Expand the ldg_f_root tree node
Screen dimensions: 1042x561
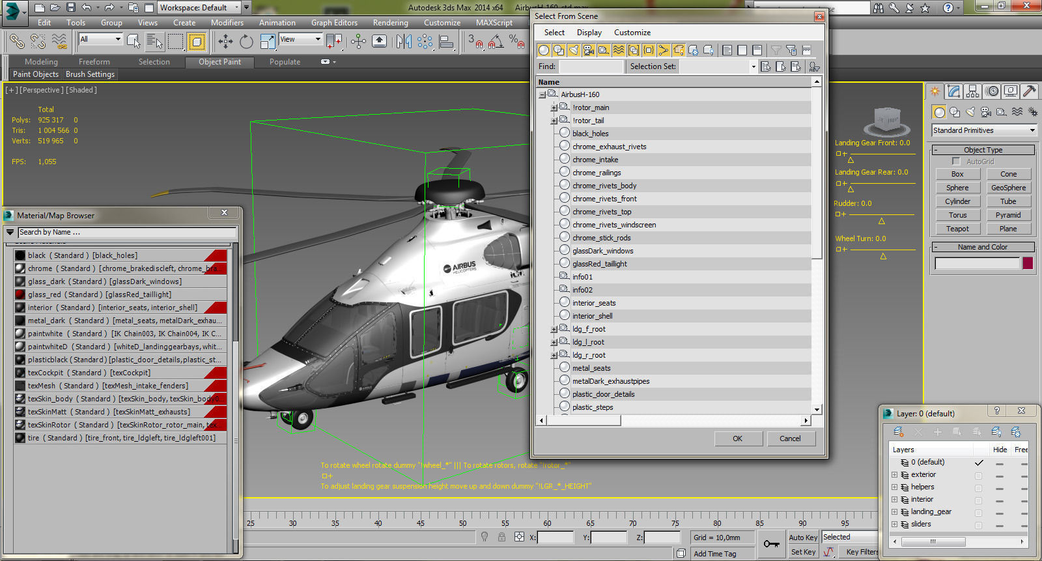tap(554, 329)
